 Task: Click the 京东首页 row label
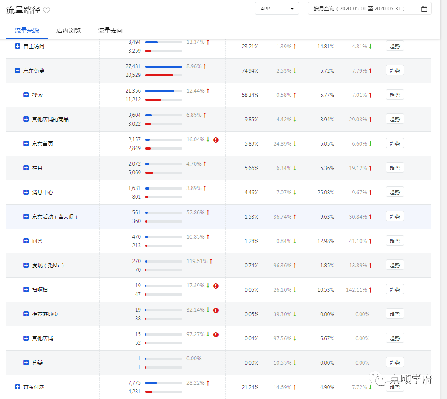(43, 144)
